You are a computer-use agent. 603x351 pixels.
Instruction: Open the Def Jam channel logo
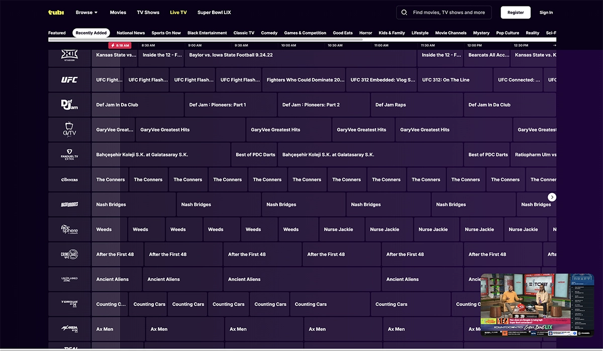pyautogui.click(x=69, y=105)
